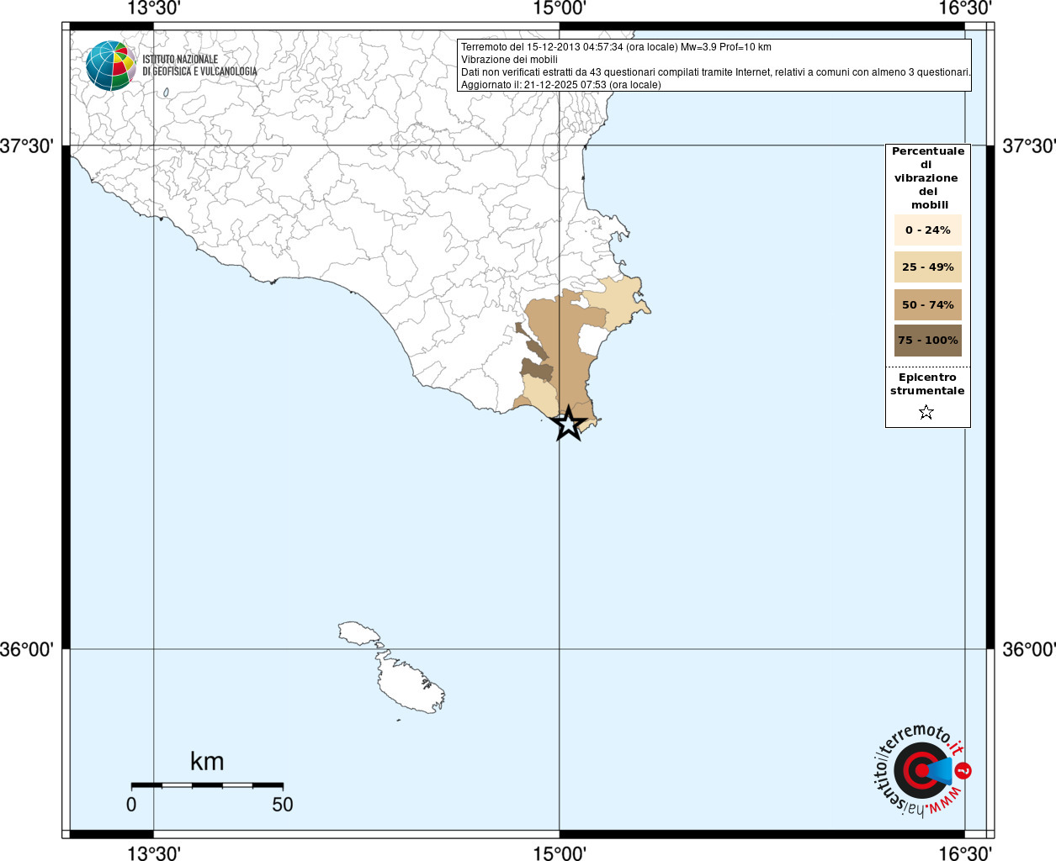This screenshot has height=861, width=1056.
Task: Select the 25 - 49% legend swatch
Action: 927,267
